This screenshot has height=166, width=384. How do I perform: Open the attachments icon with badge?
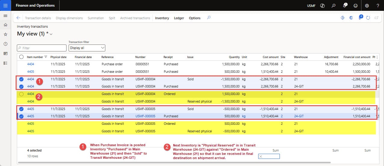click(x=360, y=18)
